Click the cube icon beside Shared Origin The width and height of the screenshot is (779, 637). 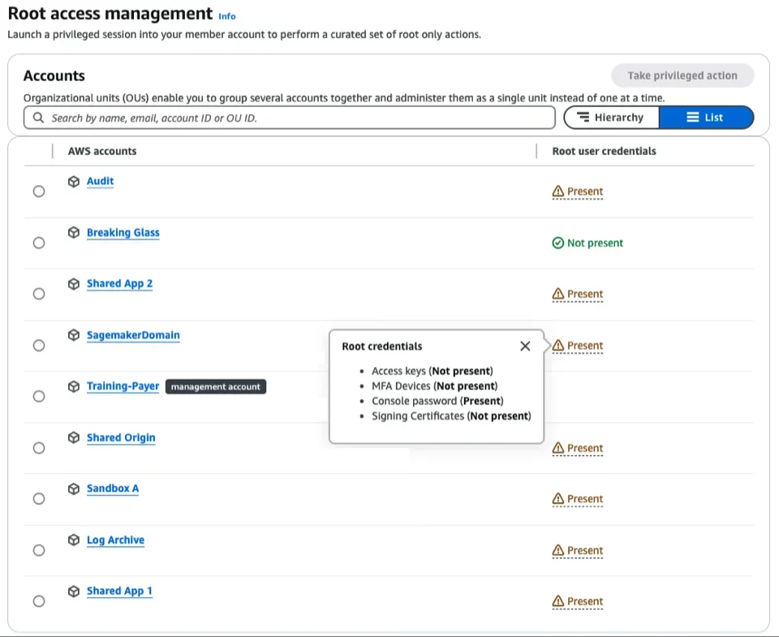(x=74, y=438)
